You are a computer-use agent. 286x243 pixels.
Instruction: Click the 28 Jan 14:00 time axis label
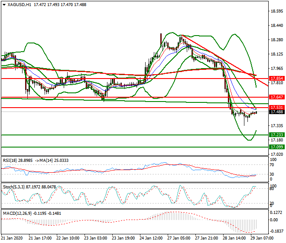234,238
